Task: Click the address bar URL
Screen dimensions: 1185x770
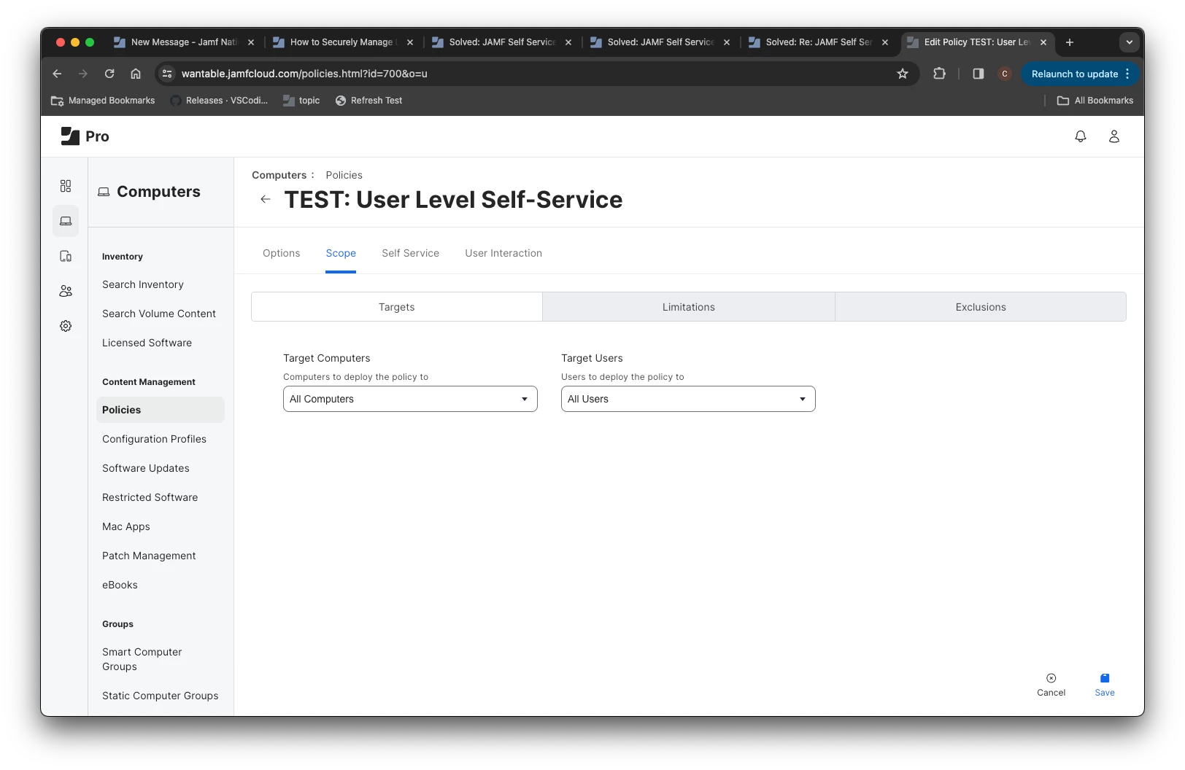Action: click(x=304, y=74)
